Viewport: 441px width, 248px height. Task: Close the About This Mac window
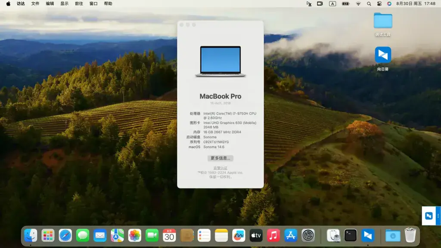[181, 25]
